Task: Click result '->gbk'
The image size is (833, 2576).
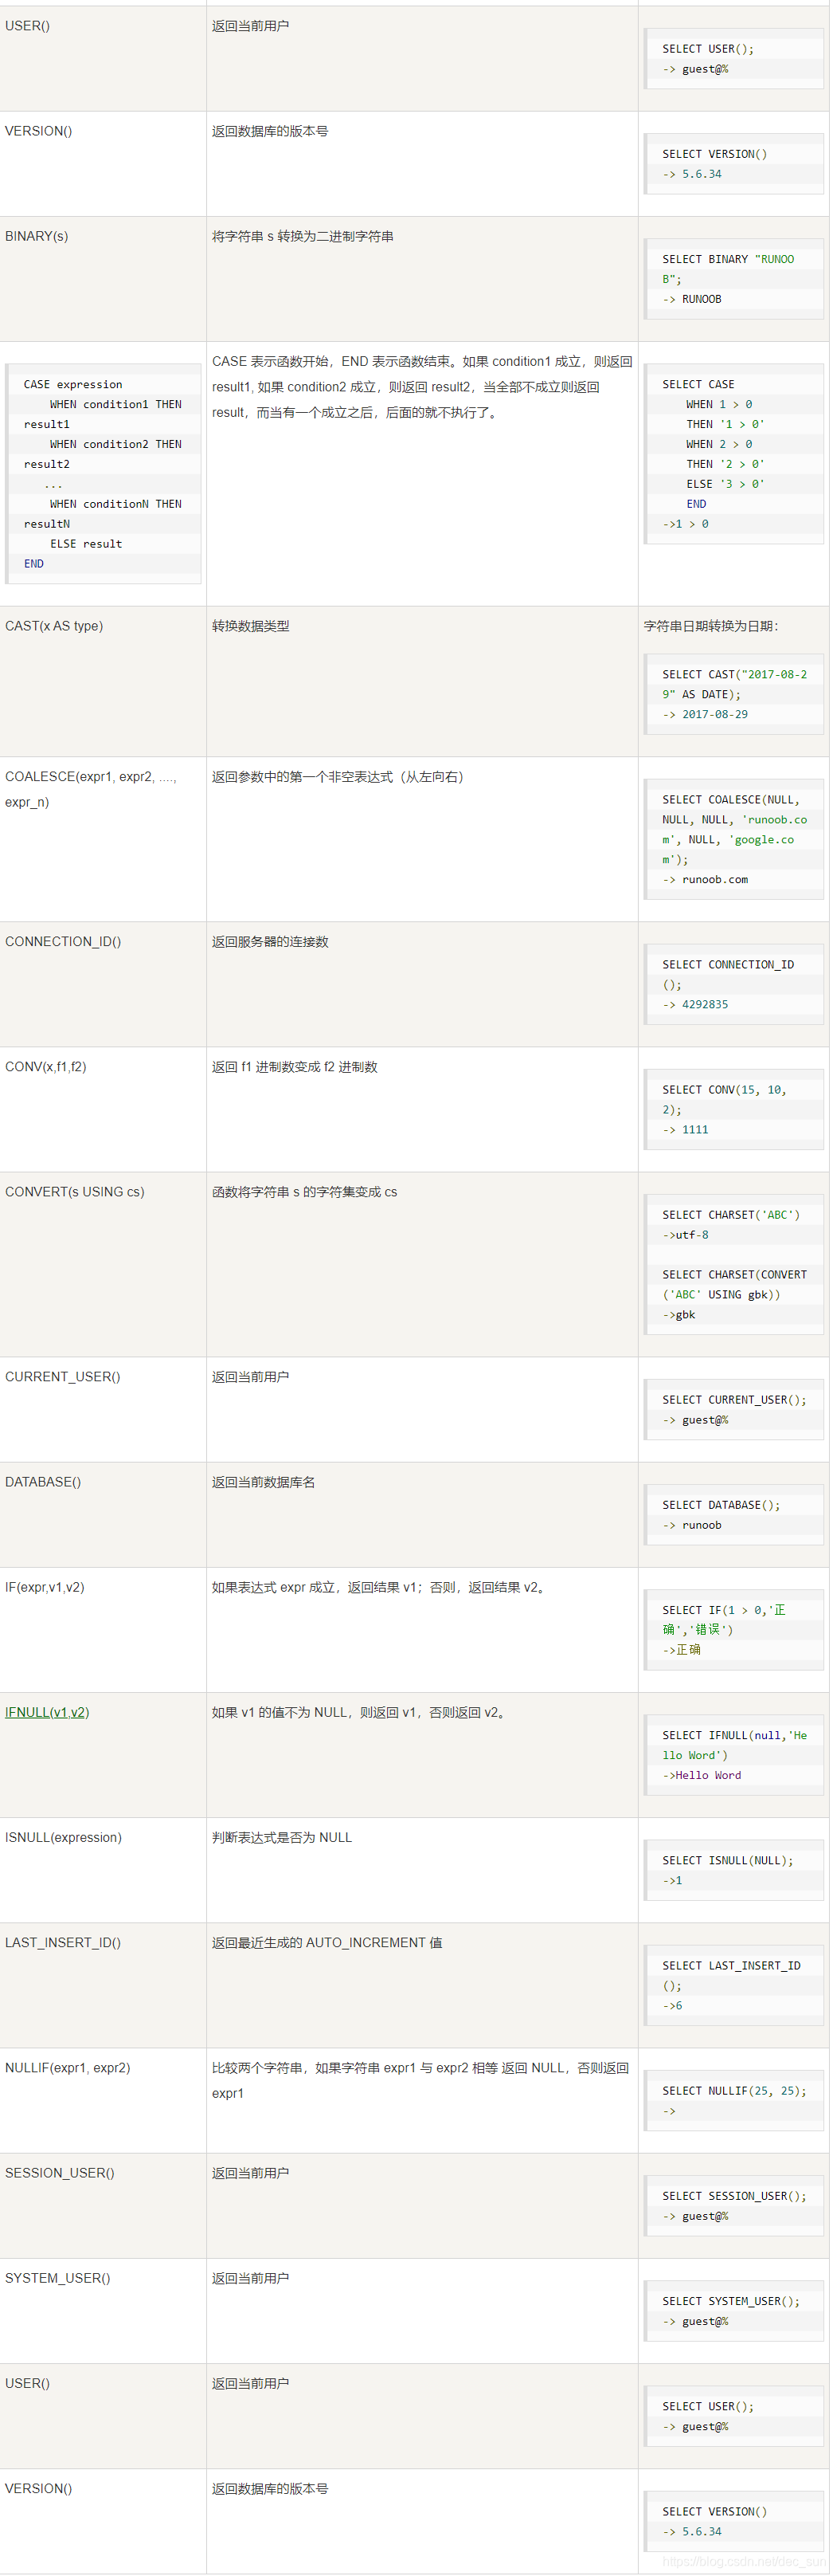Action: [x=679, y=1314]
